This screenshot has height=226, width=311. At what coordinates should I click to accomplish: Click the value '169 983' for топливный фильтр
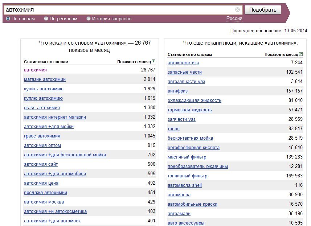point(294,176)
